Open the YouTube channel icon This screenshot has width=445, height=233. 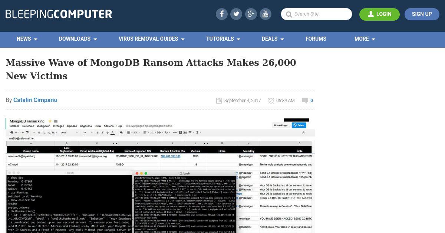click(265, 14)
